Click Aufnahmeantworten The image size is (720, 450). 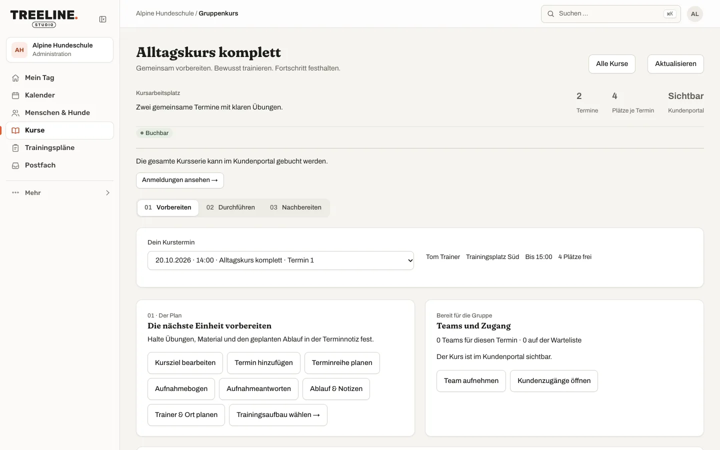[258, 389]
